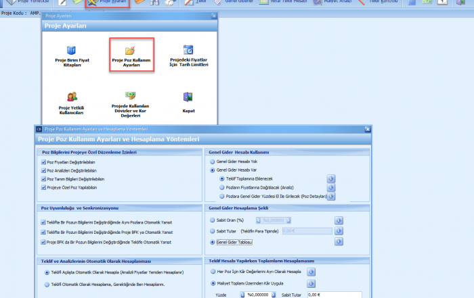
Task: Close the Proje Poz Kullanım Ayarları dialog
Action: [367, 128]
